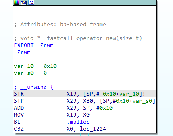Click the node color palette icon
The width and height of the screenshot is (173, 136).
(16, 2)
